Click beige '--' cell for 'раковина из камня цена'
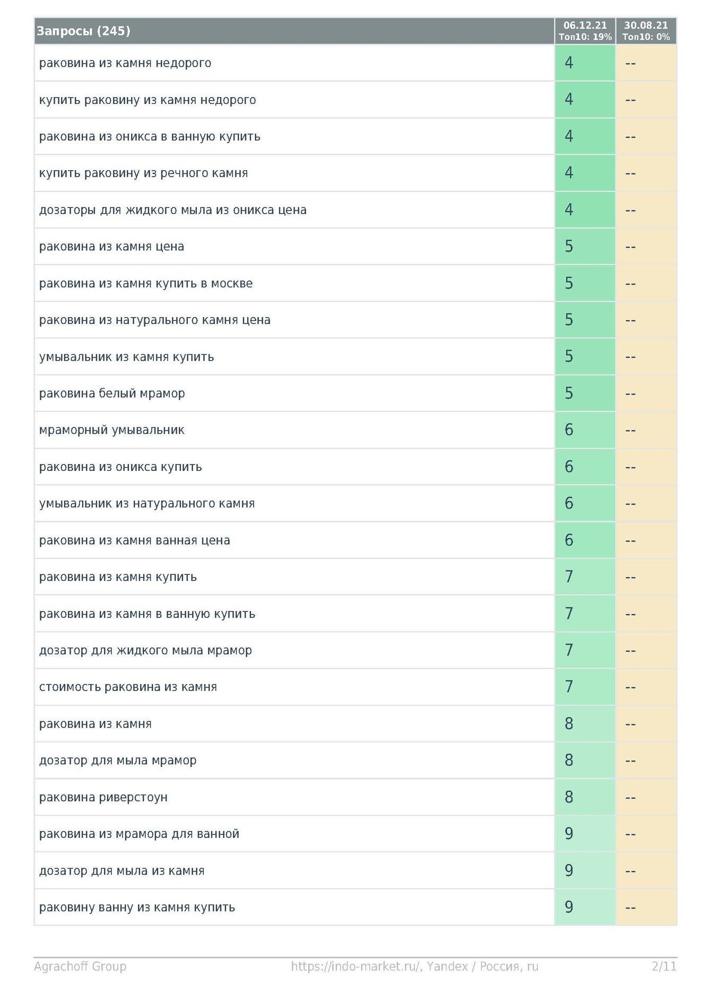Viewport: 711px width, 1005px height. coord(646,247)
